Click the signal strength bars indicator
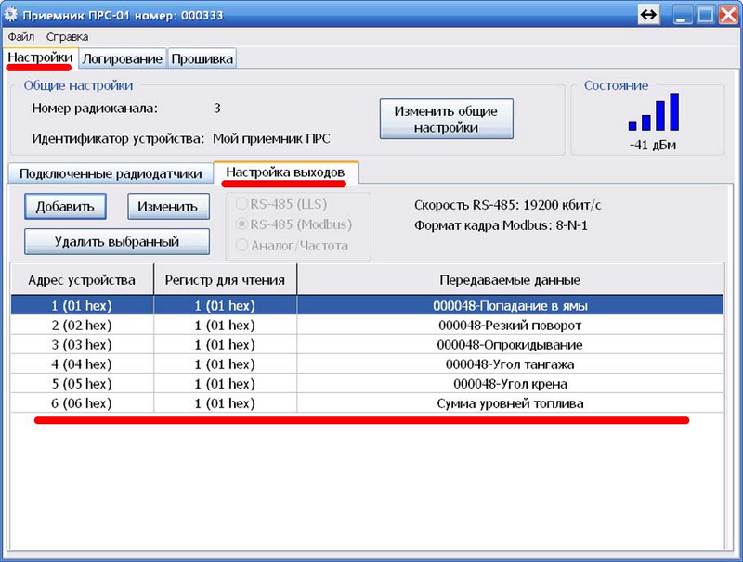The width and height of the screenshot is (743, 562). pyautogui.click(x=654, y=112)
